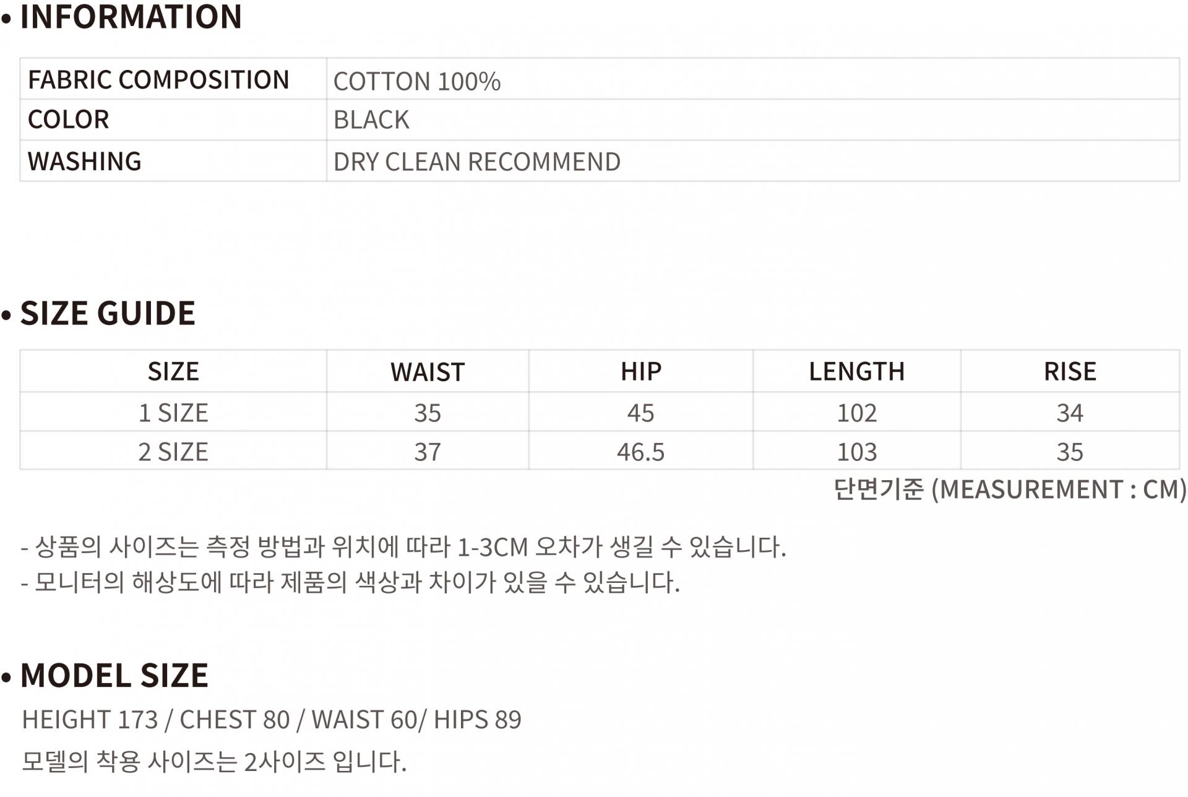Image resolution: width=1188 pixels, height=797 pixels.
Task: Click the 37 waist value
Action: (x=428, y=452)
